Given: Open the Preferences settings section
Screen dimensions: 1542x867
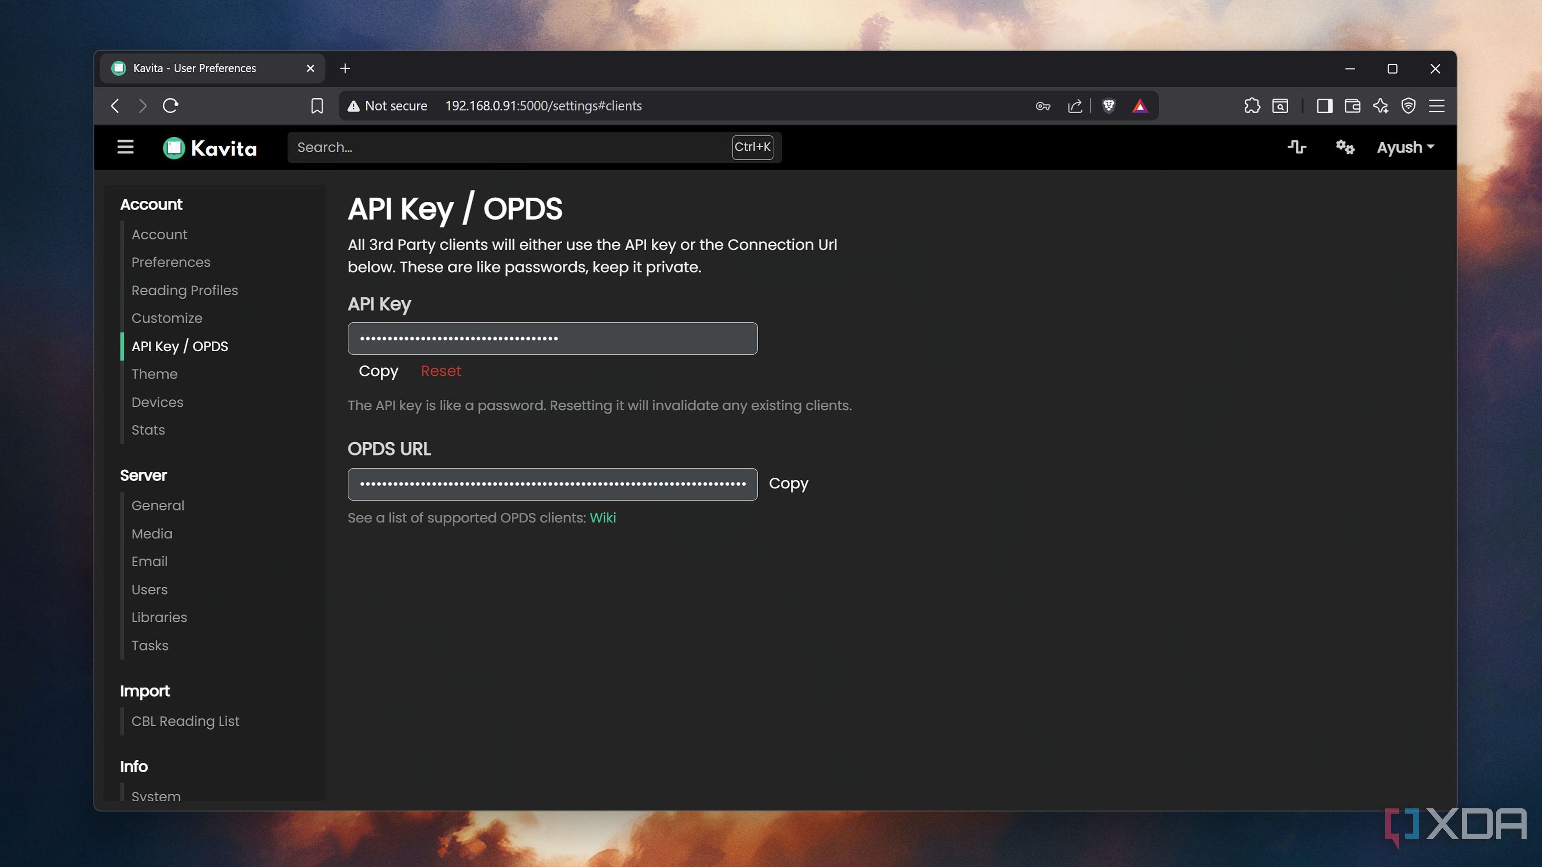Looking at the screenshot, I should pos(171,262).
